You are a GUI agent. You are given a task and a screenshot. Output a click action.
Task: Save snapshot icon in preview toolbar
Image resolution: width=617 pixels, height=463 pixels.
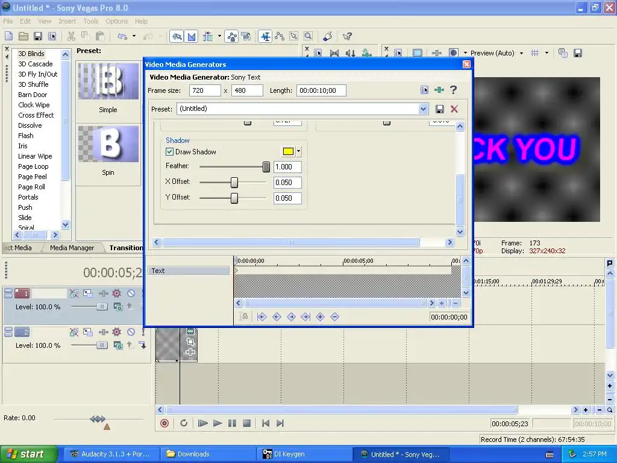(x=578, y=53)
